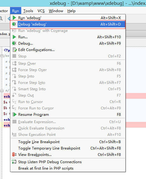Collapse the doc comment fold marker at top
Screen dimensions: 146x179
(2, 56)
